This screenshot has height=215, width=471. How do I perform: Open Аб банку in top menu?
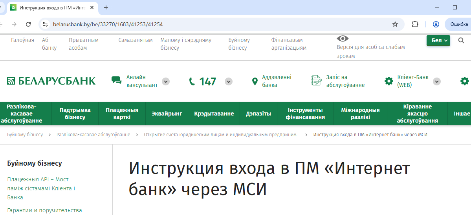tap(49, 44)
